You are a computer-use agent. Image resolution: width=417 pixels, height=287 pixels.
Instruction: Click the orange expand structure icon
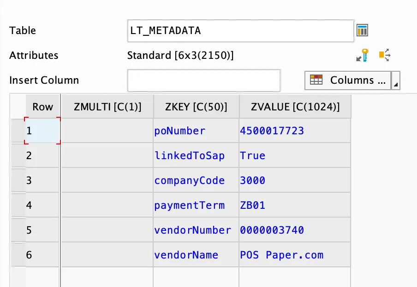385,55
